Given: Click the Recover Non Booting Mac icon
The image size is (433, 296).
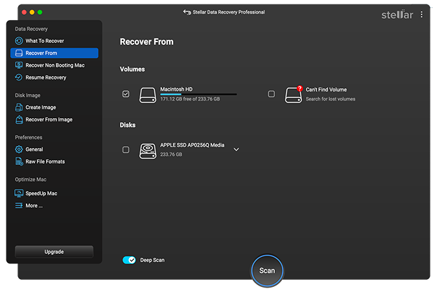Looking at the screenshot, I should click(19, 66).
